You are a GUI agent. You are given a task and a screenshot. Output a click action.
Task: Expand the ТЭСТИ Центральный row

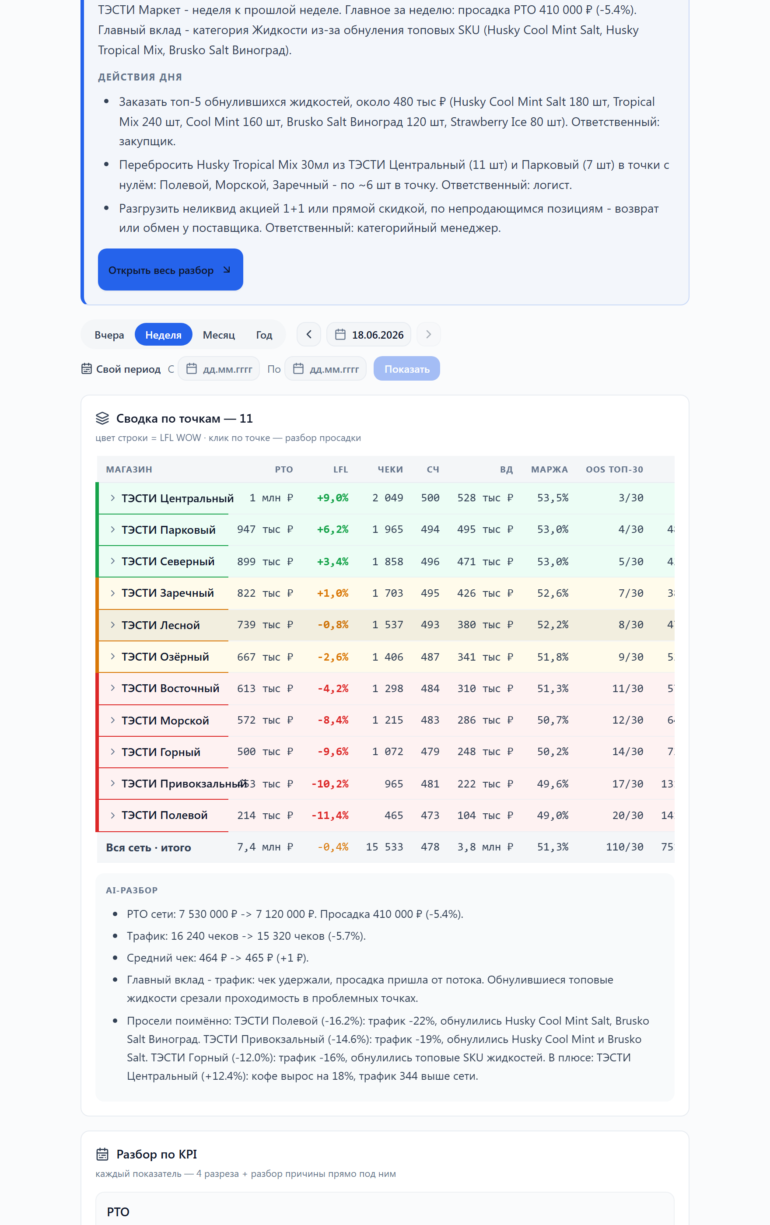(113, 498)
